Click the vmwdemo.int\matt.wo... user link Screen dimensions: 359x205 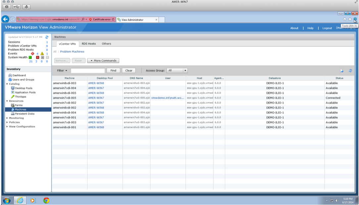168,98
